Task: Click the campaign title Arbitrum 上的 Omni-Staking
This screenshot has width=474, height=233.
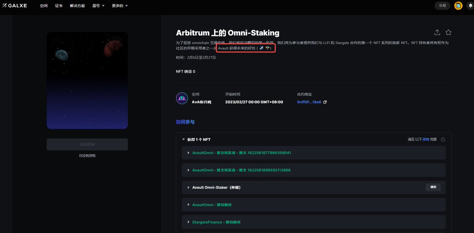Action: tap(228, 33)
